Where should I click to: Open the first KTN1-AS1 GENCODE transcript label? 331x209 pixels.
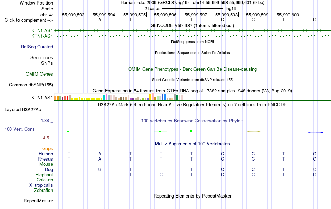click(x=42, y=31)
